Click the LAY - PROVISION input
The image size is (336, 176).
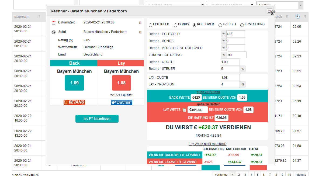click(x=230, y=84)
